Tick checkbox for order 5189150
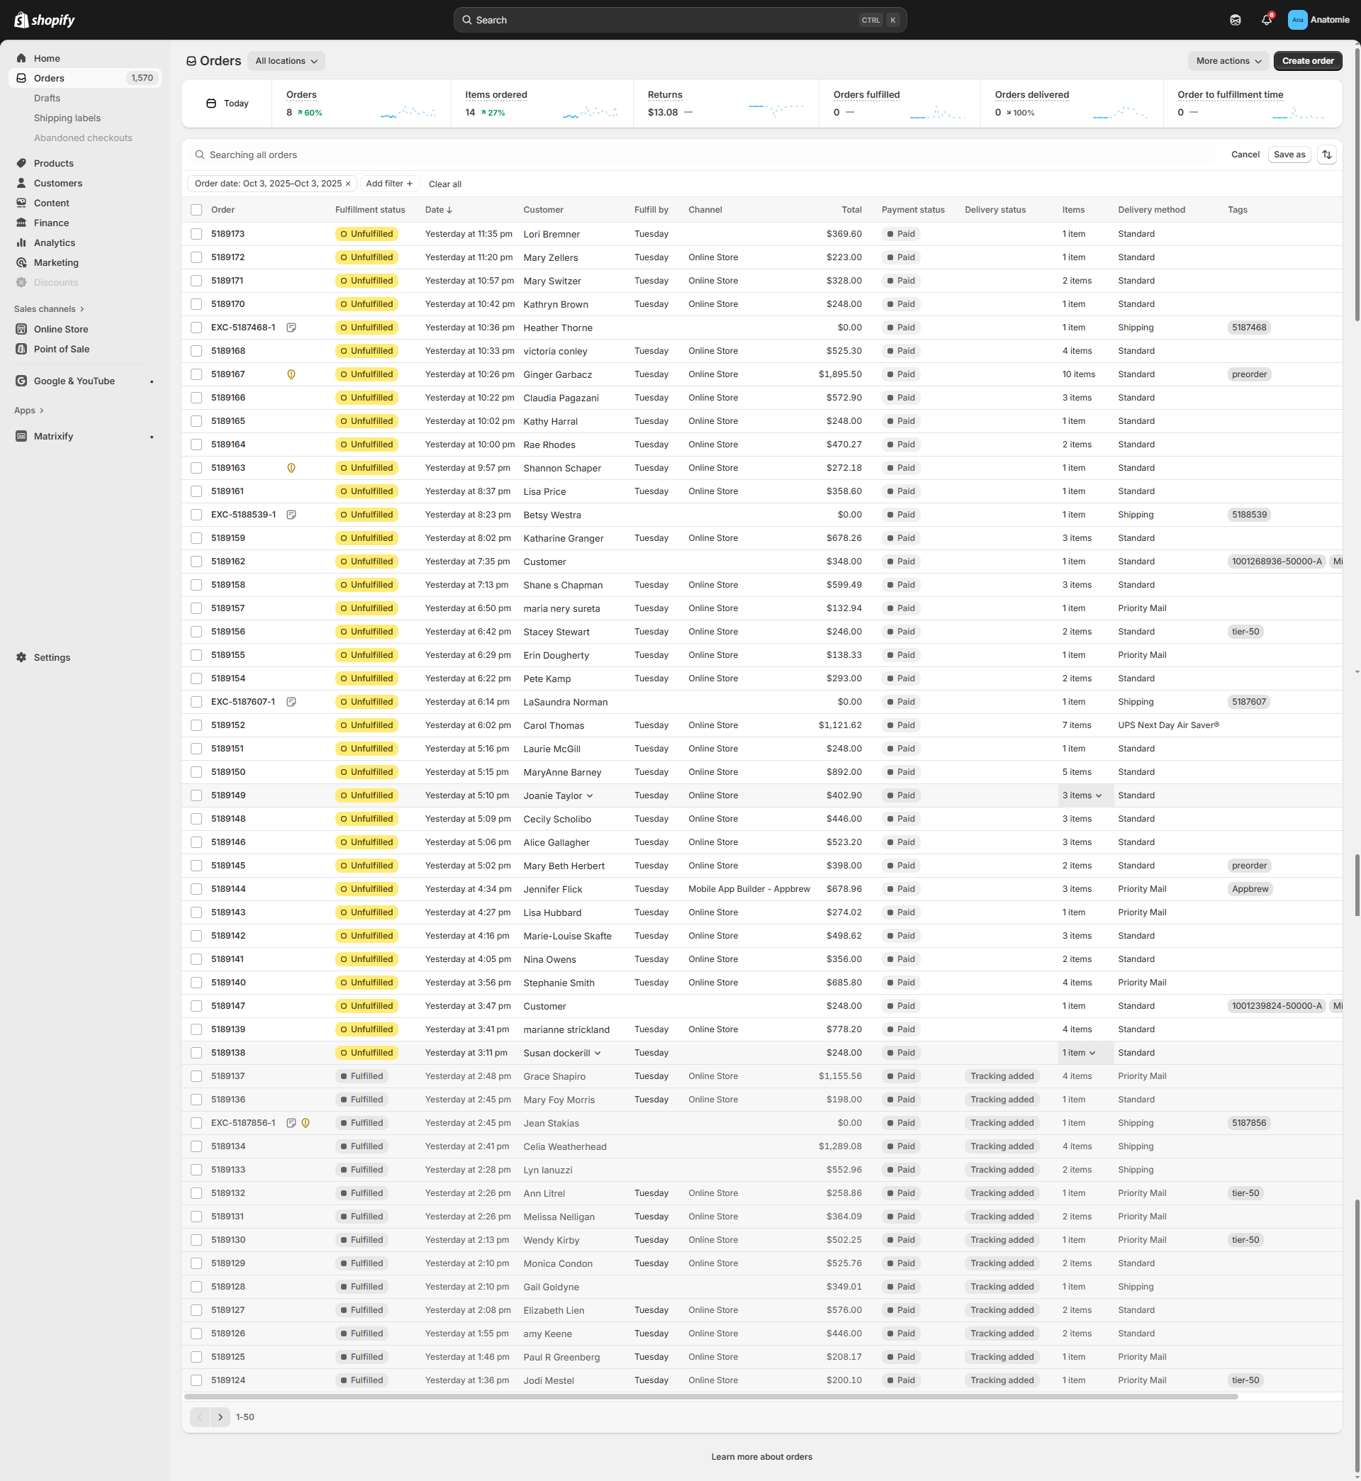The image size is (1361, 1481). (x=196, y=772)
